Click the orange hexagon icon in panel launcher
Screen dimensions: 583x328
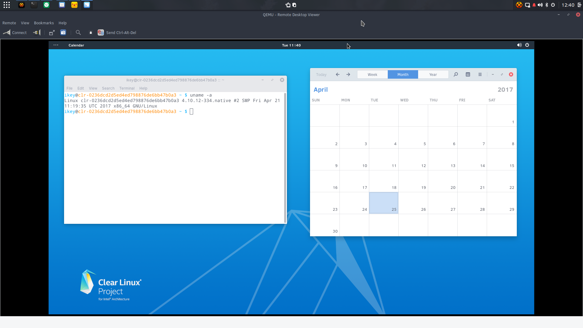tap(22, 5)
